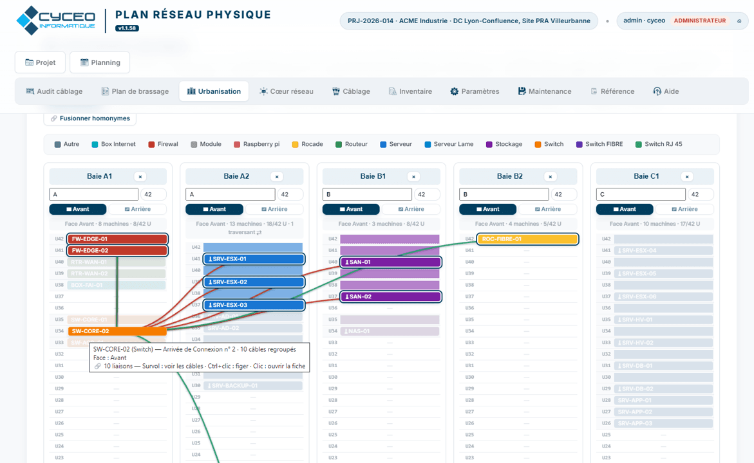Select Avant face for Baie C1

pos(625,209)
